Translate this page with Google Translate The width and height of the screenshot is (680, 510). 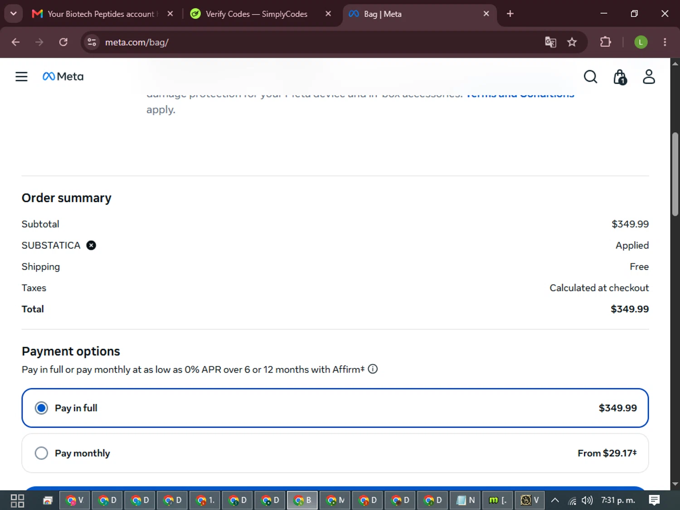[x=550, y=42]
